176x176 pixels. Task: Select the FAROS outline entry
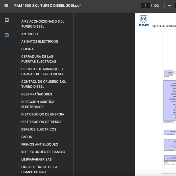click(x=27, y=137)
